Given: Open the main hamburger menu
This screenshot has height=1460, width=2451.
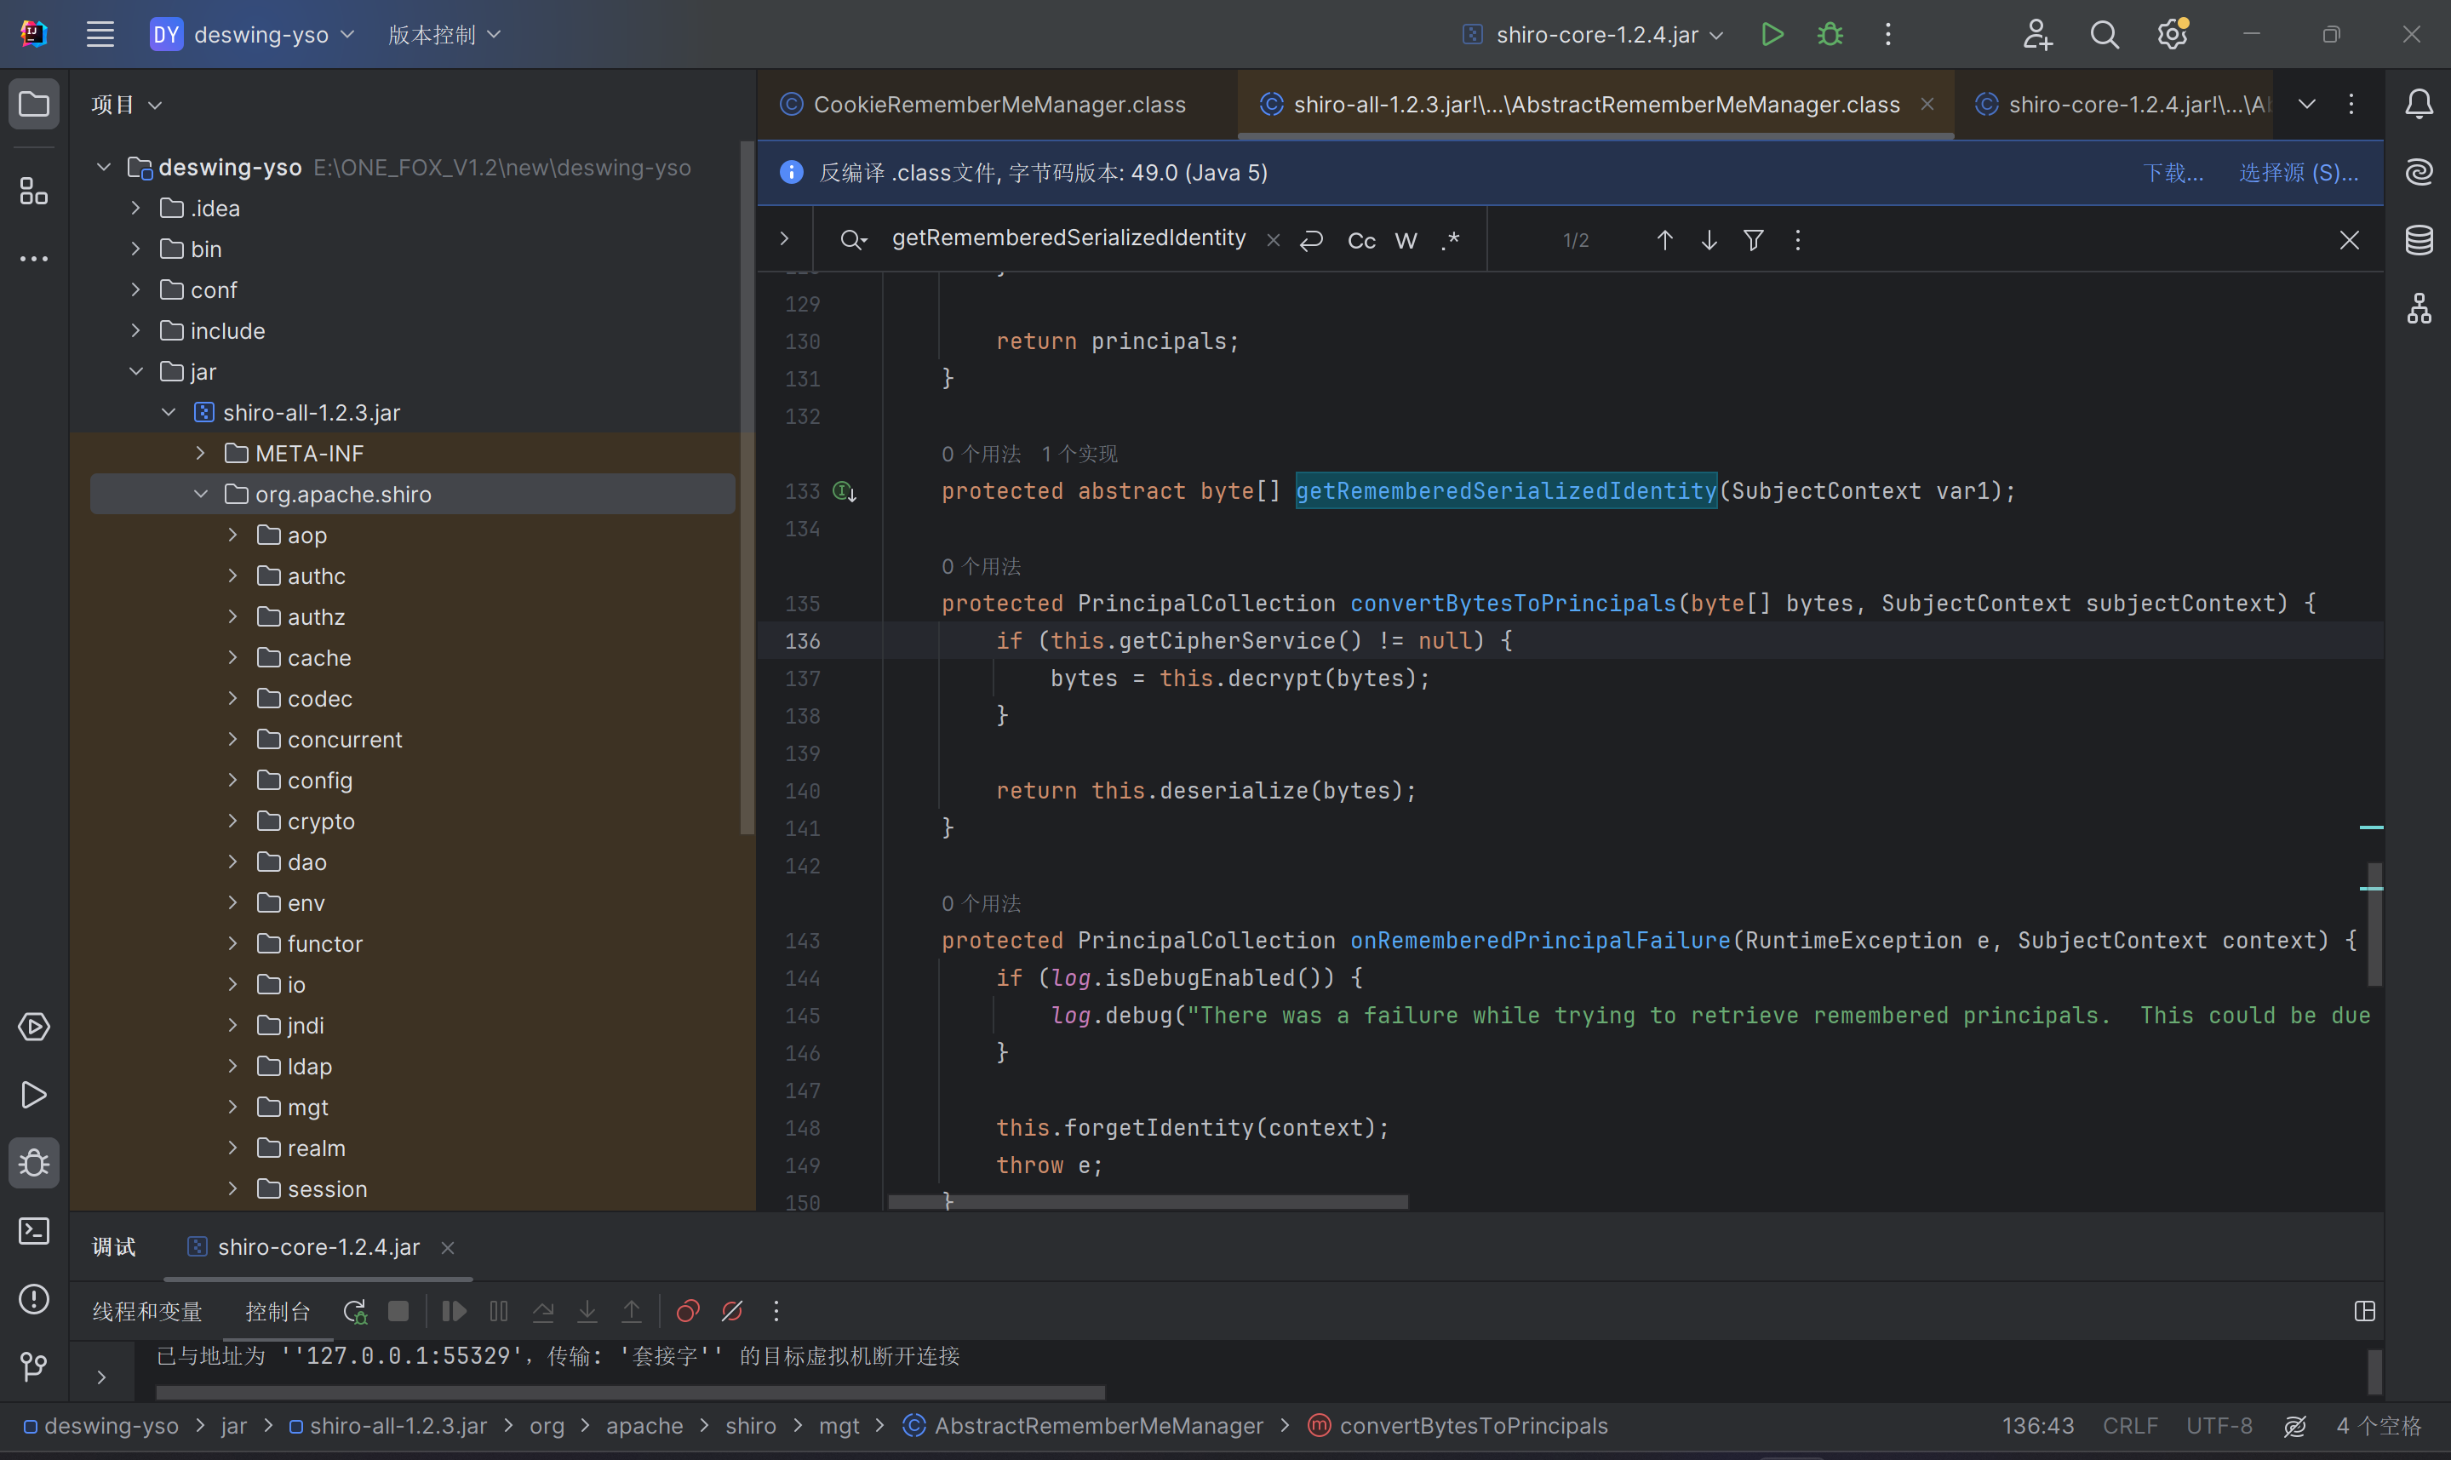Looking at the screenshot, I should coord(100,34).
